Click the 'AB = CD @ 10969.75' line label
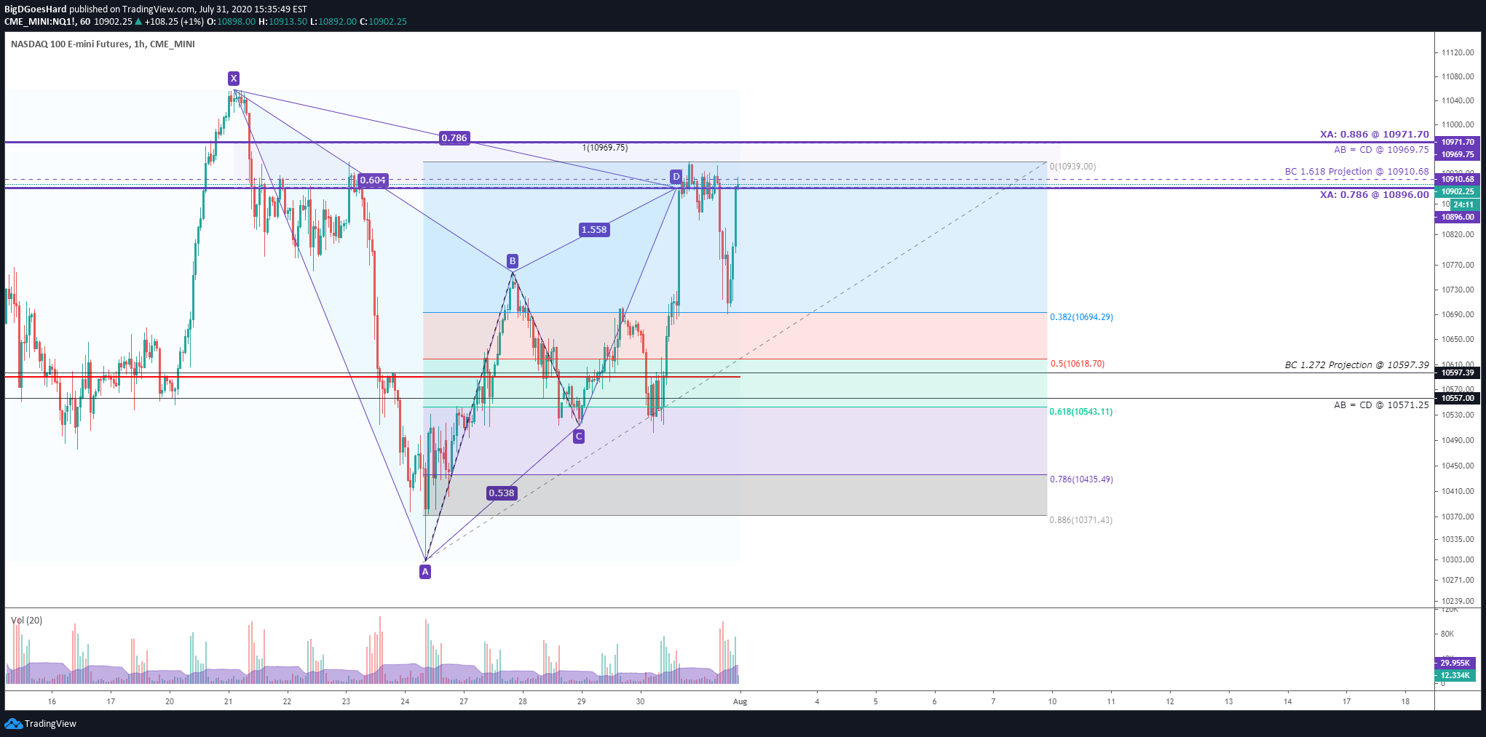Viewport: 1486px width, 737px height. 1381,150
